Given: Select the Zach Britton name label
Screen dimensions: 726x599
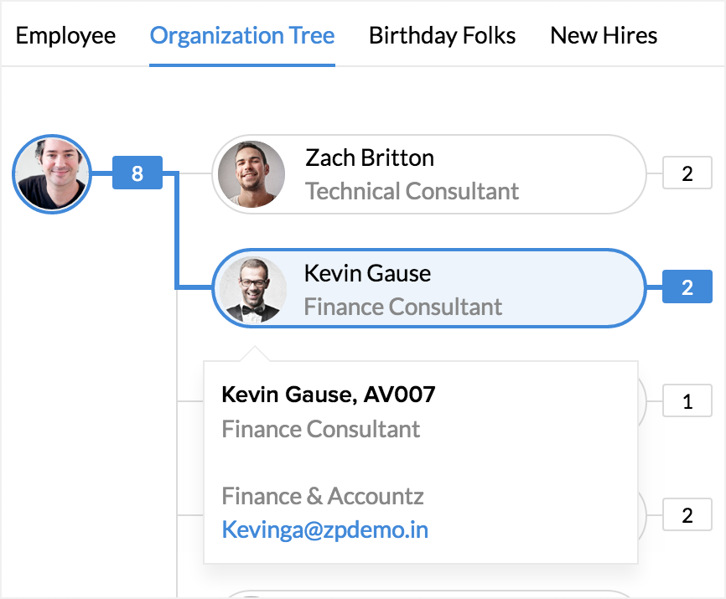Looking at the screenshot, I should (370, 157).
